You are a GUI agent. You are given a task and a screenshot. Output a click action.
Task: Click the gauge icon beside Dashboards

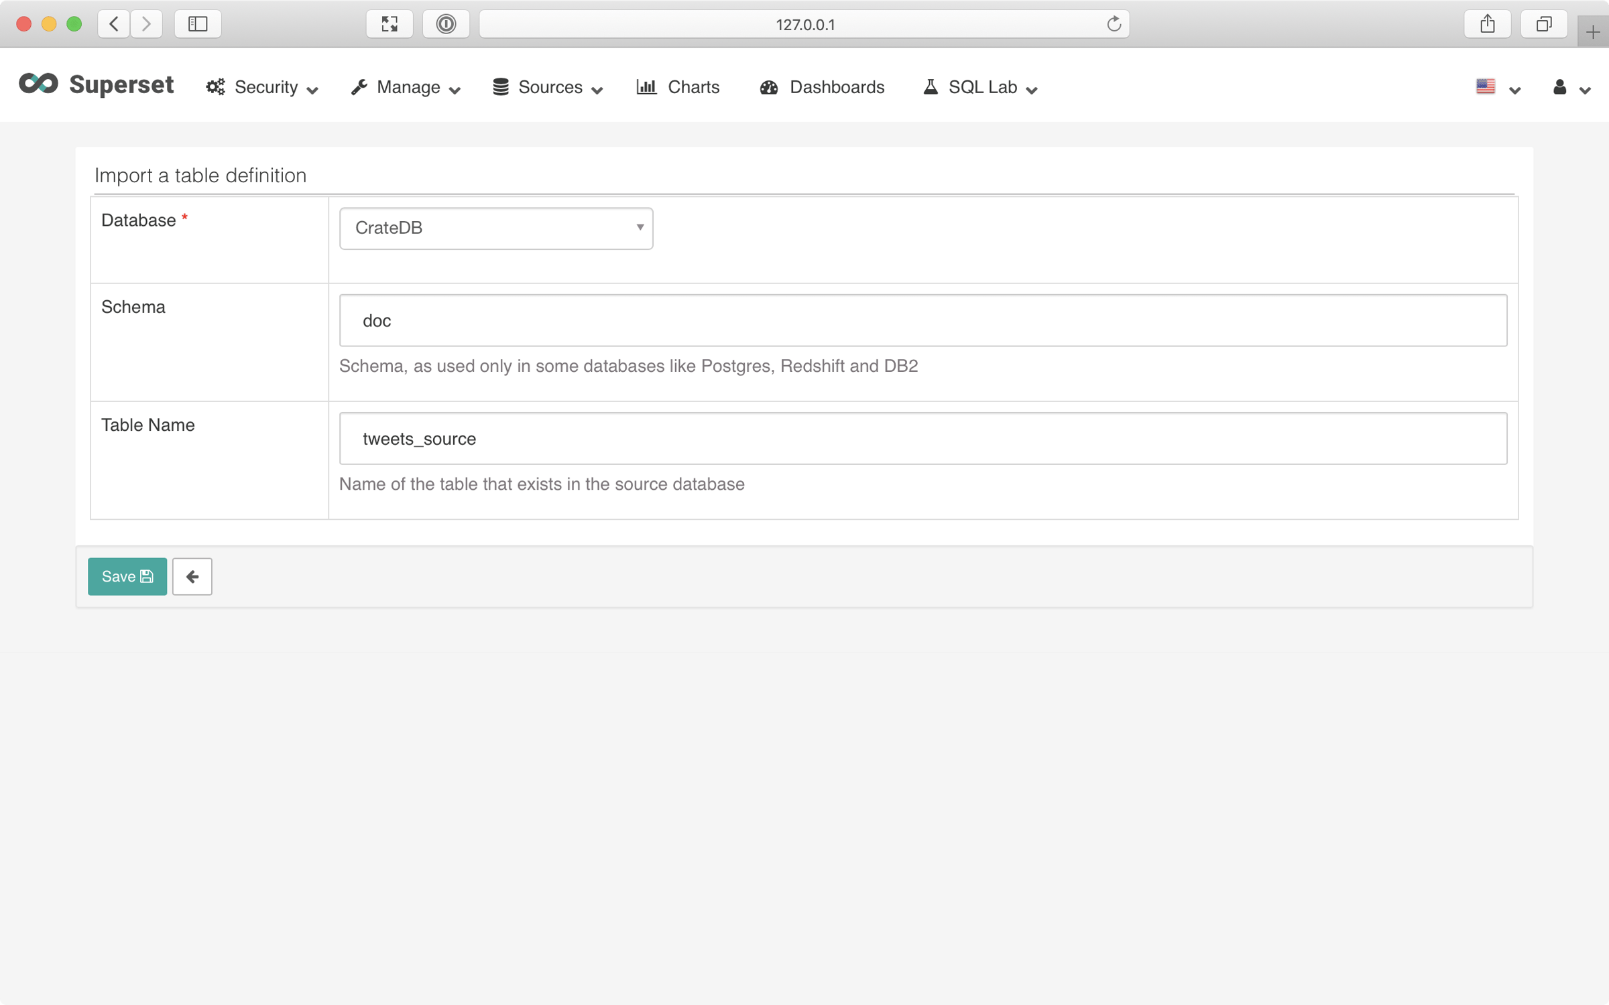pos(769,86)
